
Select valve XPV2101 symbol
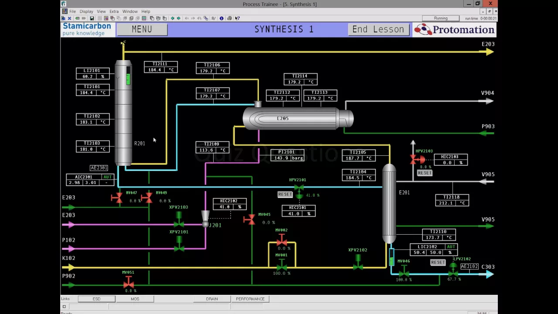(x=179, y=243)
